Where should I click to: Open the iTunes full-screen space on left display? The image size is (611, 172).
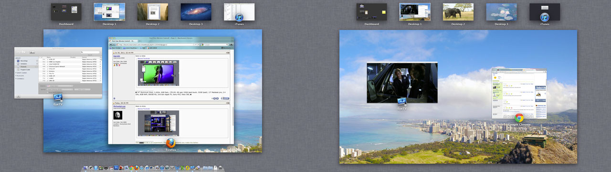[x=240, y=12]
